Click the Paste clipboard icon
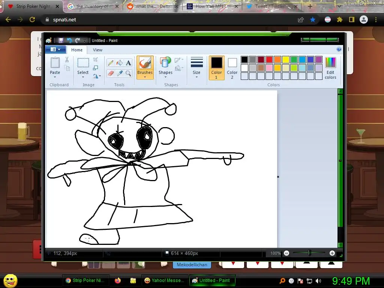Viewport: 384px width, 288px height. tap(55, 63)
